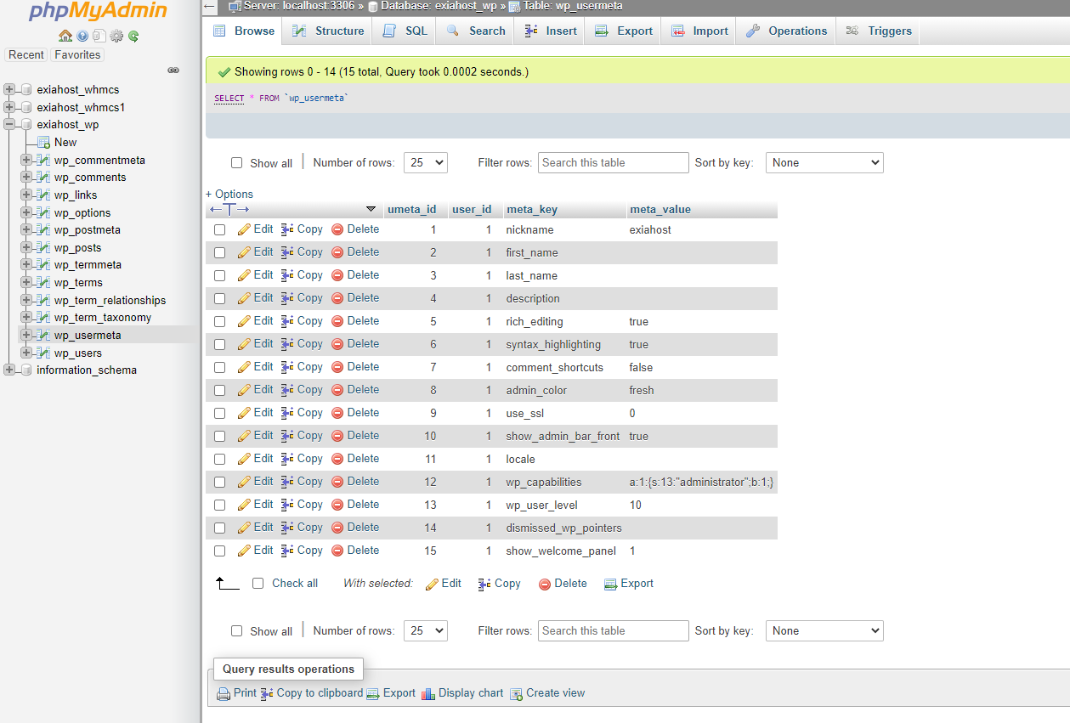Open the Triggers tab
The width and height of the screenshot is (1070, 723).
[879, 31]
